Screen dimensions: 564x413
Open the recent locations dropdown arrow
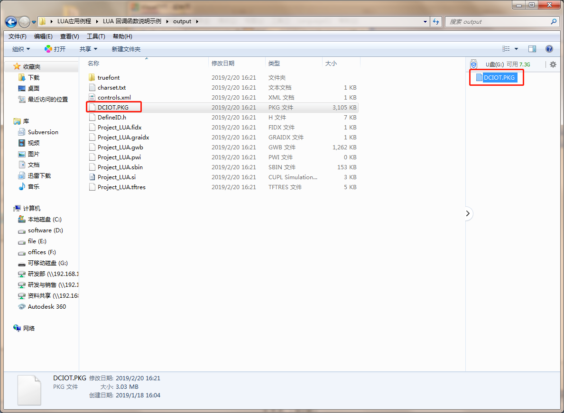[34, 22]
